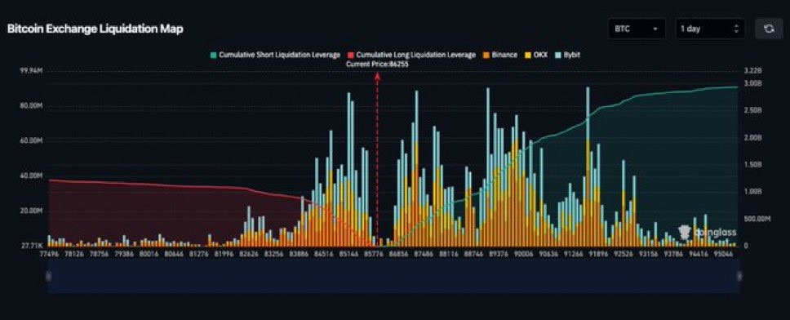The width and height of the screenshot is (790, 320).
Task: Toggle the Bybit legend series
Action: click(568, 55)
